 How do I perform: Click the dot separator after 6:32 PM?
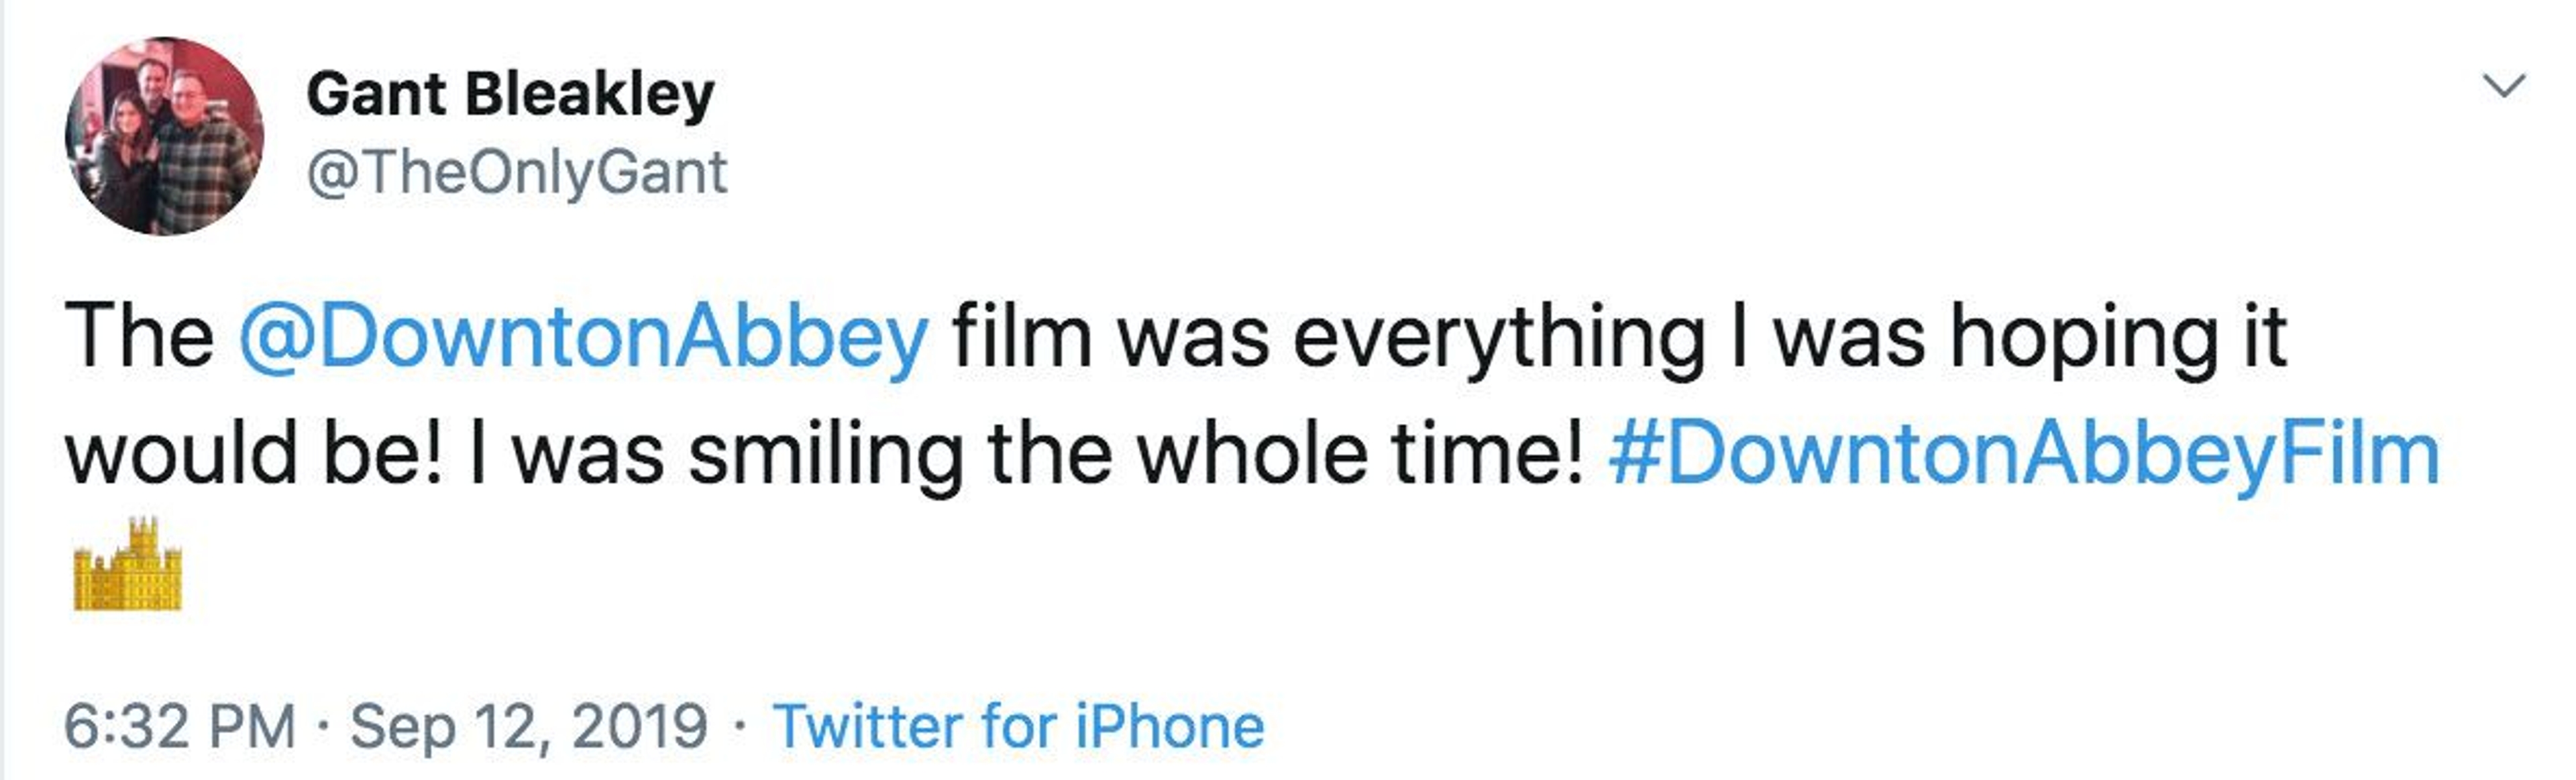[322, 725]
